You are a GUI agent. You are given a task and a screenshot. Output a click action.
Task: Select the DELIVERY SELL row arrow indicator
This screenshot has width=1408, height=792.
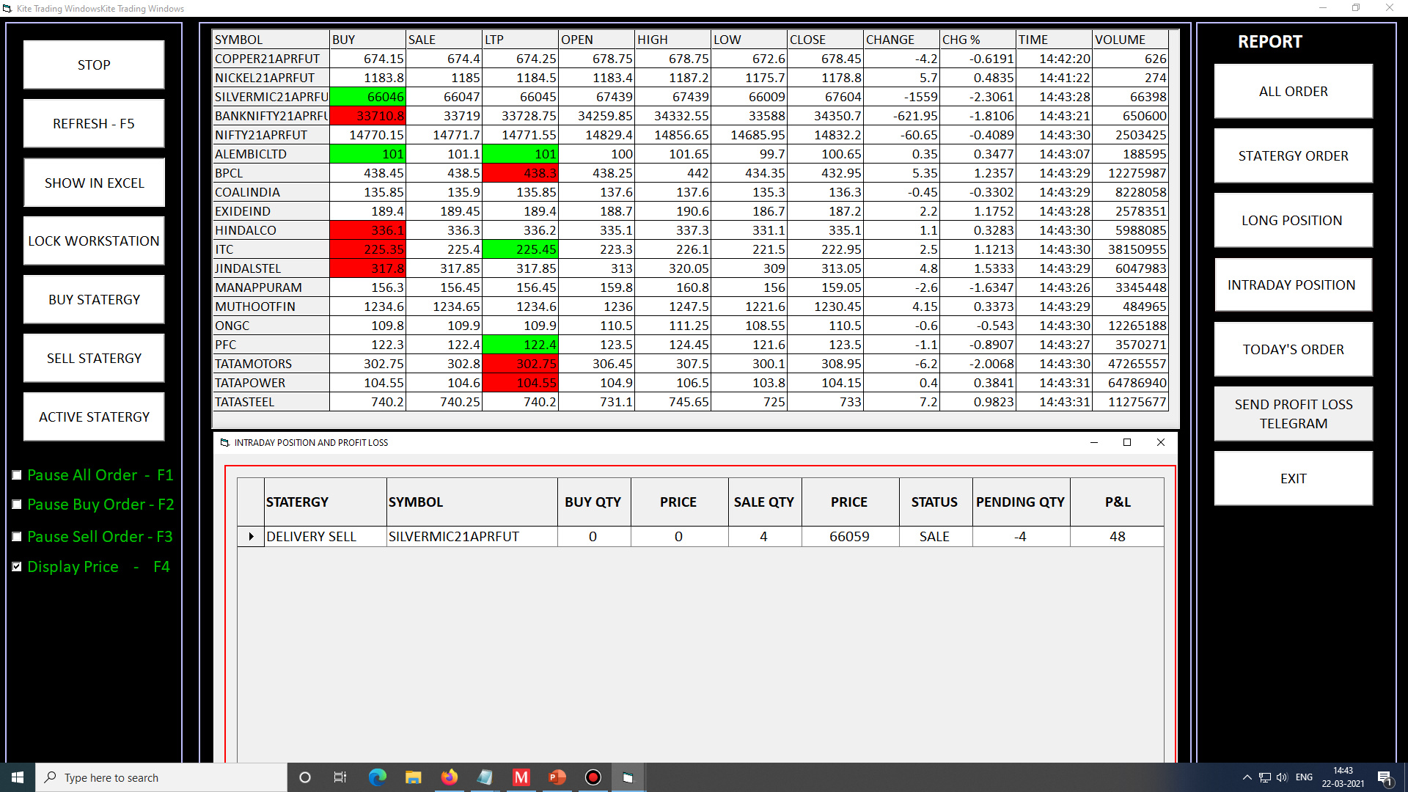pos(251,537)
